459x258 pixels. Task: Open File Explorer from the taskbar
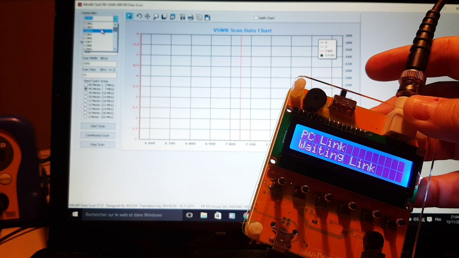coord(204,215)
